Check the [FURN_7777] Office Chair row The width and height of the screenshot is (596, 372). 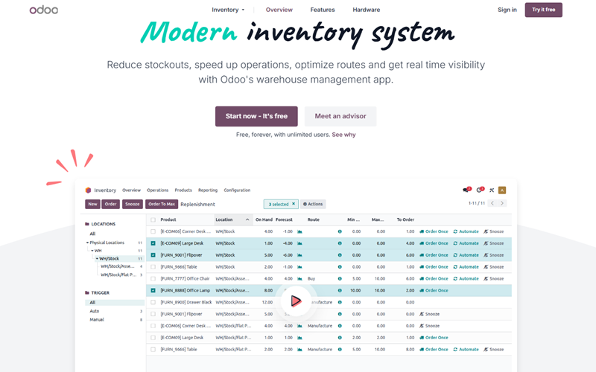pos(153,278)
